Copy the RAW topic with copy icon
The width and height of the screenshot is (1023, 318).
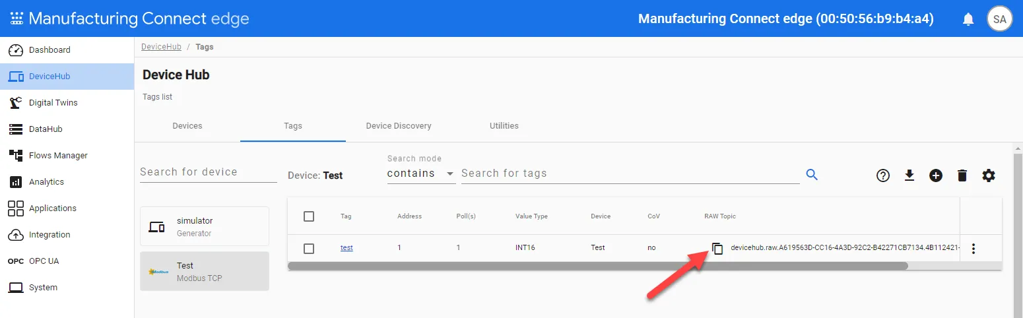(717, 249)
